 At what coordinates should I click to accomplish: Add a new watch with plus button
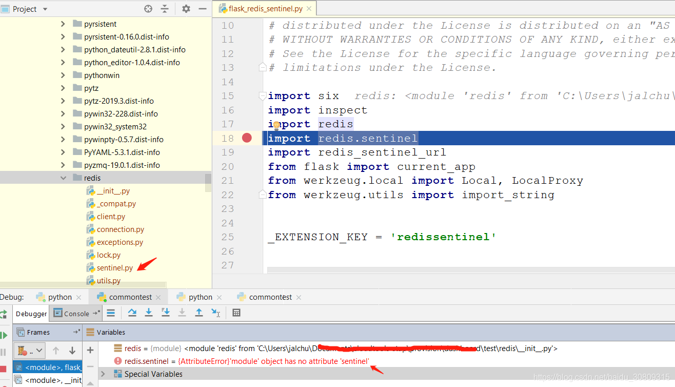(x=90, y=350)
